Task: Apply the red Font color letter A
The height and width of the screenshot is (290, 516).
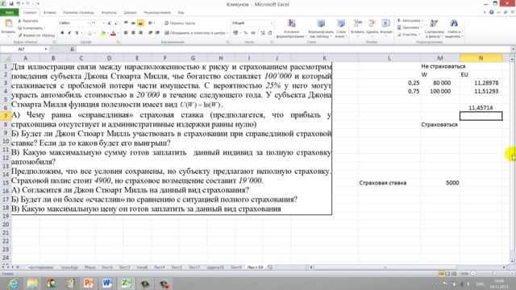Action: tap(113, 33)
